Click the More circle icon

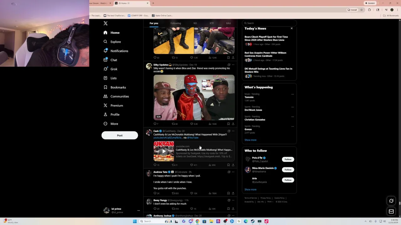point(105,124)
